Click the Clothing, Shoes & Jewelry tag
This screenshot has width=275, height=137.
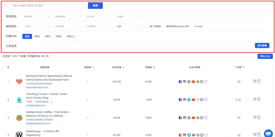(40, 84)
